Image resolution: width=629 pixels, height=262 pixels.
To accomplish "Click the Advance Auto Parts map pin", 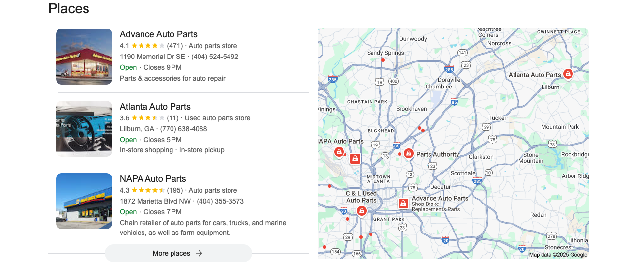I will (x=403, y=204).
